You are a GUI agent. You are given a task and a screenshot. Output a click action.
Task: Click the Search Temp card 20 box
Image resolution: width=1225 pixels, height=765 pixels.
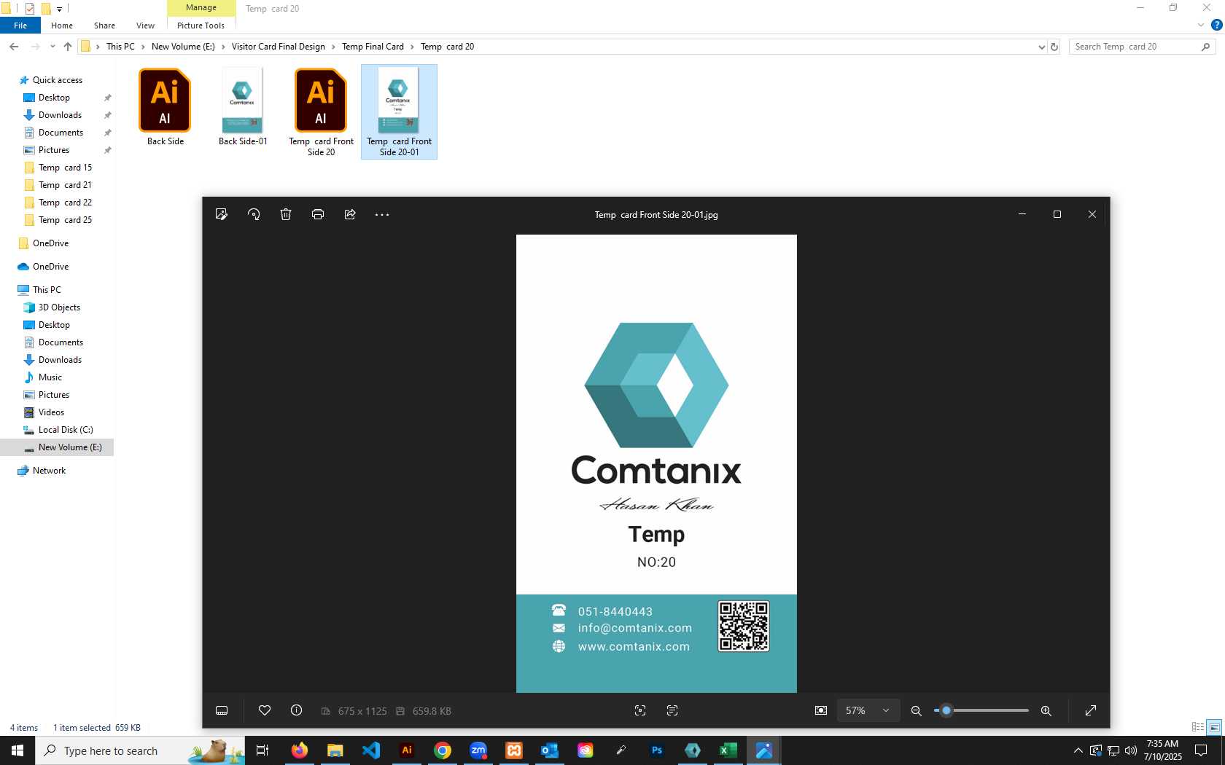(1142, 47)
